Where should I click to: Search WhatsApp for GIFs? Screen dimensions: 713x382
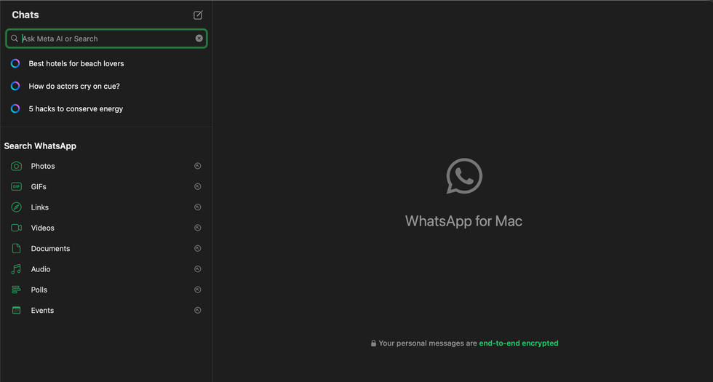pos(106,186)
